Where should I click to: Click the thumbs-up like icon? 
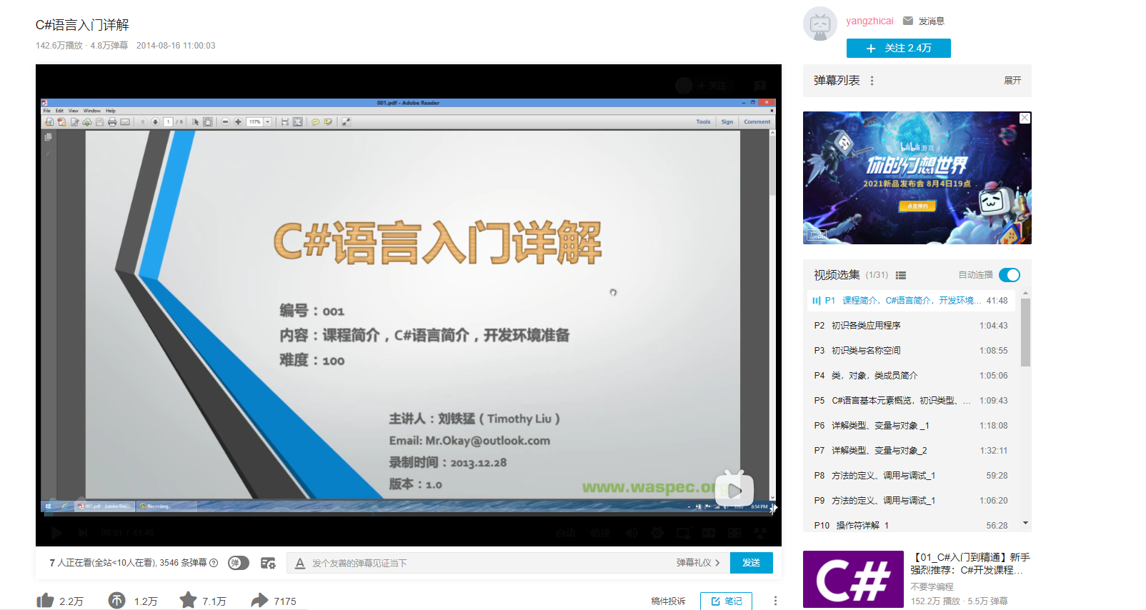45,600
